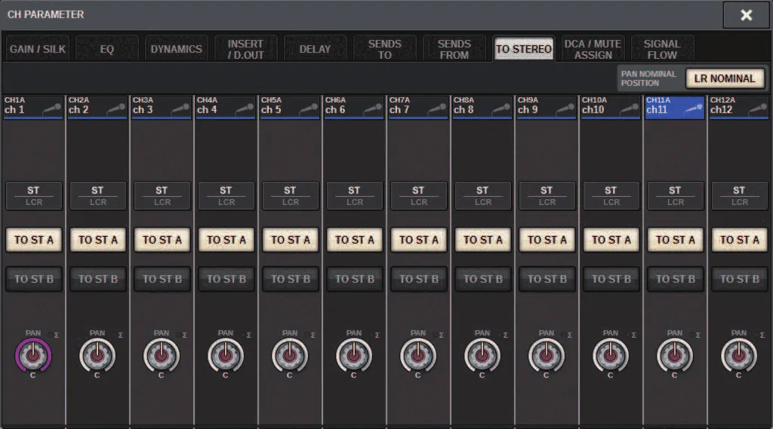
Task: Open the DYNAMICS tab
Action: [x=177, y=49]
